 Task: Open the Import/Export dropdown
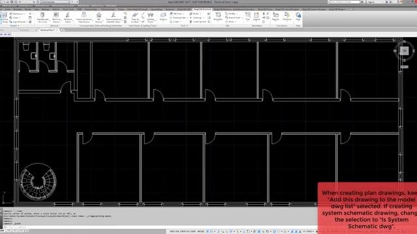pos(18,21)
